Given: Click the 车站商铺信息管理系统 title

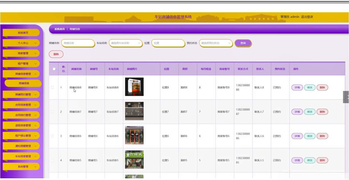Looking at the screenshot, I should pos(173,17).
